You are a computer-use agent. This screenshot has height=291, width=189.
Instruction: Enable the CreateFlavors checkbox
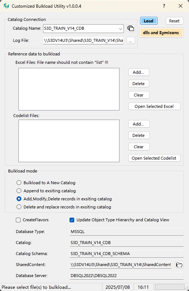point(18,220)
